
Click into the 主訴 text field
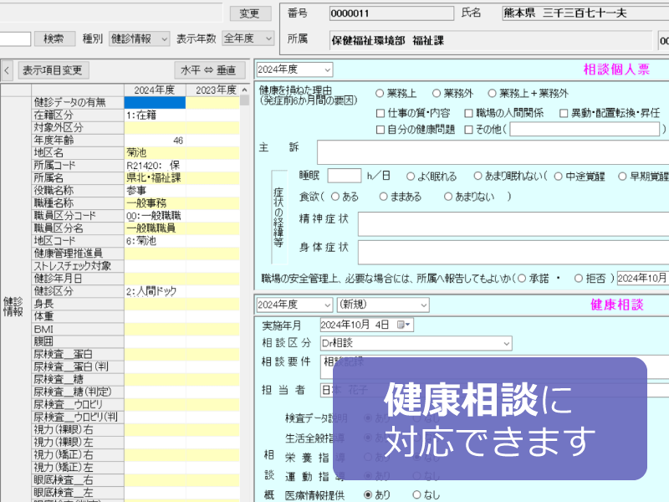[x=492, y=152]
